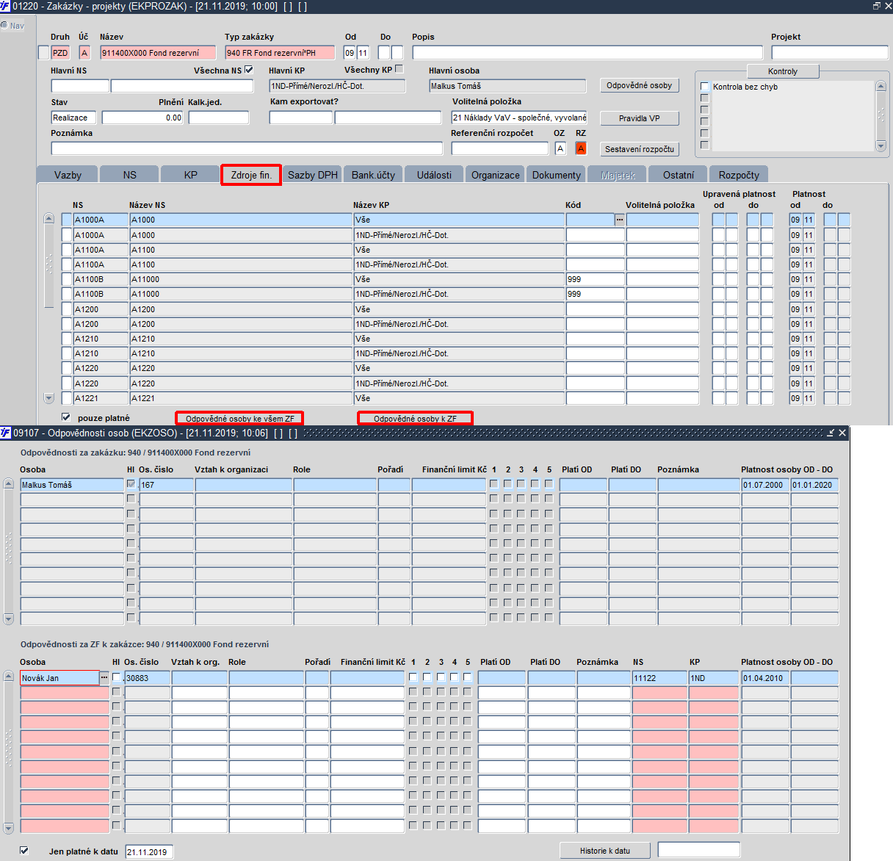Click the Sestavení rozpočtu button

tap(639, 149)
